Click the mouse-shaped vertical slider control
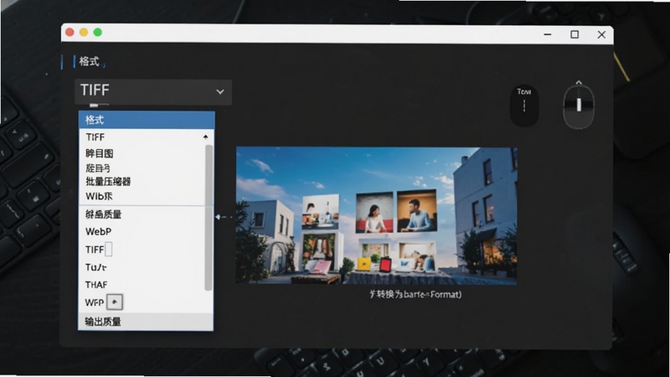Viewport: 670px width, 377px height. point(579,107)
